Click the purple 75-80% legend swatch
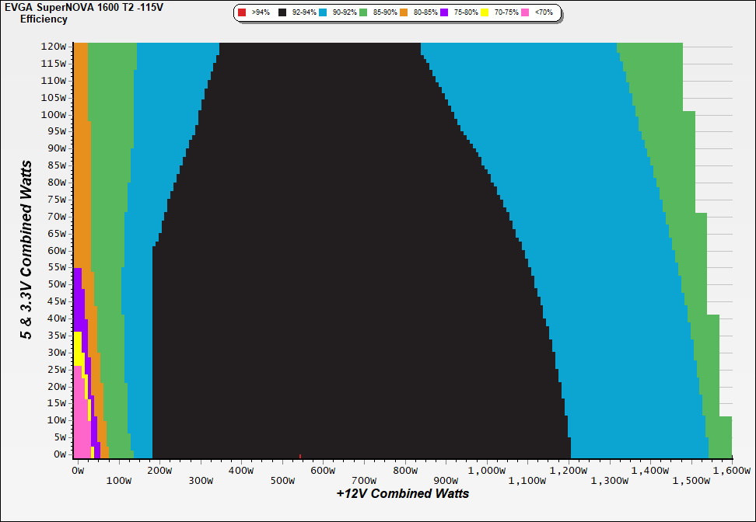The height and width of the screenshot is (522, 756). (x=444, y=13)
